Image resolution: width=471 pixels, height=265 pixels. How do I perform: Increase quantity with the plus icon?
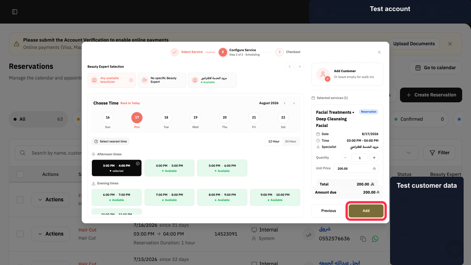pos(374,158)
